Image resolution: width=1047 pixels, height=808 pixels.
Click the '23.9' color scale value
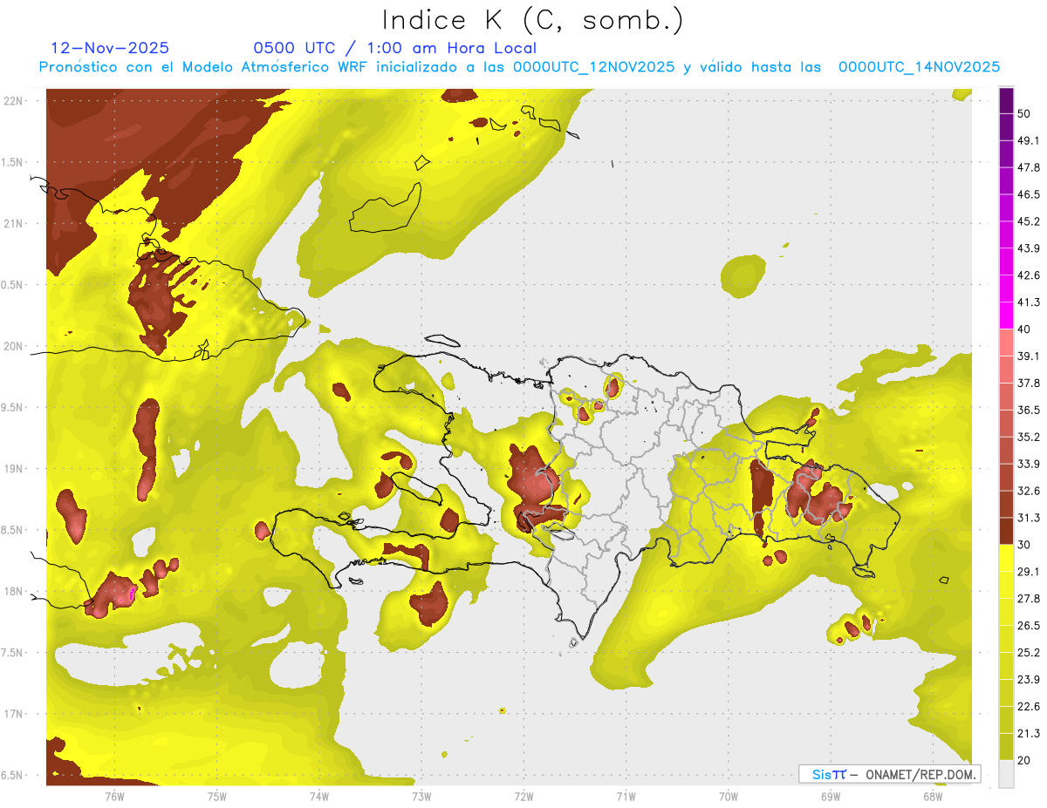pyautogui.click(x=1029, y=679)
